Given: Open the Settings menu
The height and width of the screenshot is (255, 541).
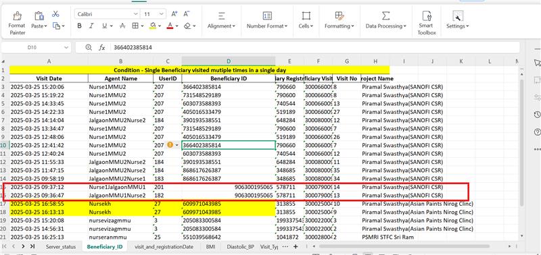Looking at the screenshot, I should click(458, 21).
